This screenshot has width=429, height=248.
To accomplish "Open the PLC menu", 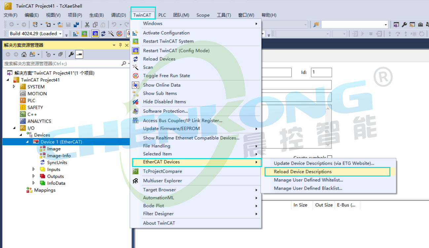I will click(162, 15).
